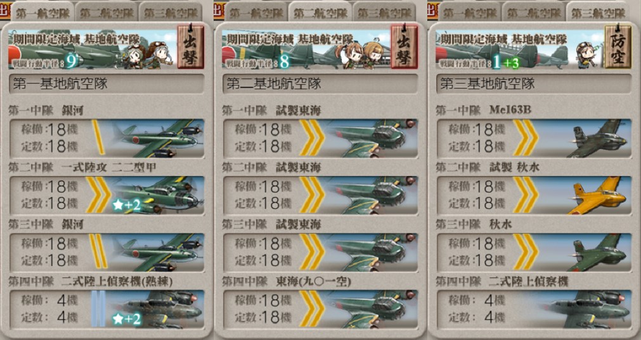
Task: Toggle the 出撃 mode tag of first air corps
Action: click(x=190, y=46)
